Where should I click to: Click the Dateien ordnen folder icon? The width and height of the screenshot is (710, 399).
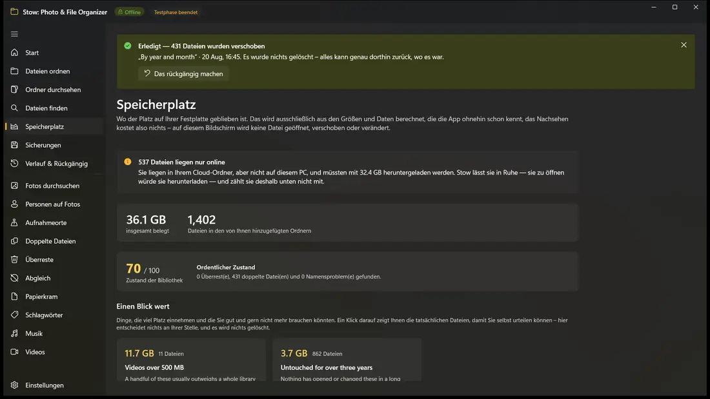pos(14,71)
